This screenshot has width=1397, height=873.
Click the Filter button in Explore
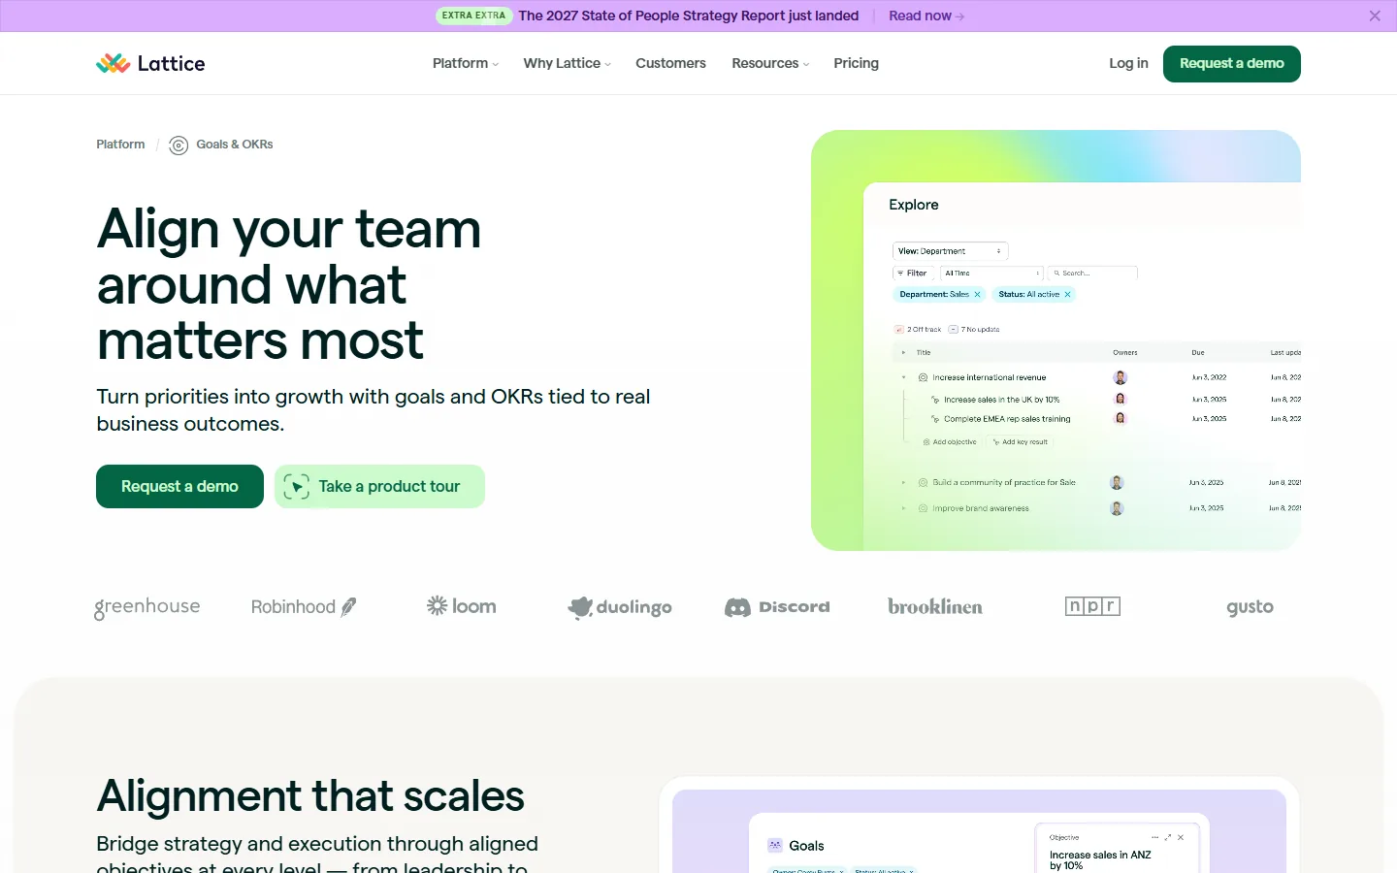tap(914, 274)
